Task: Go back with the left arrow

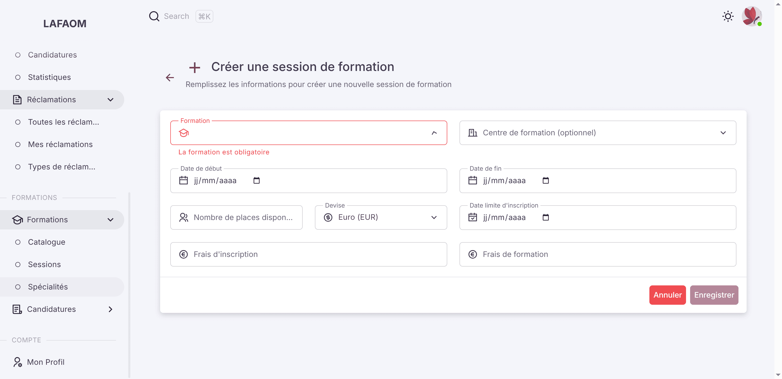Action: coord(170,77)
